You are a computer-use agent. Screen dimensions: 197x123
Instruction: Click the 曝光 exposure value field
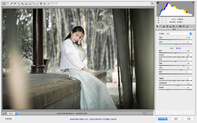188,51
